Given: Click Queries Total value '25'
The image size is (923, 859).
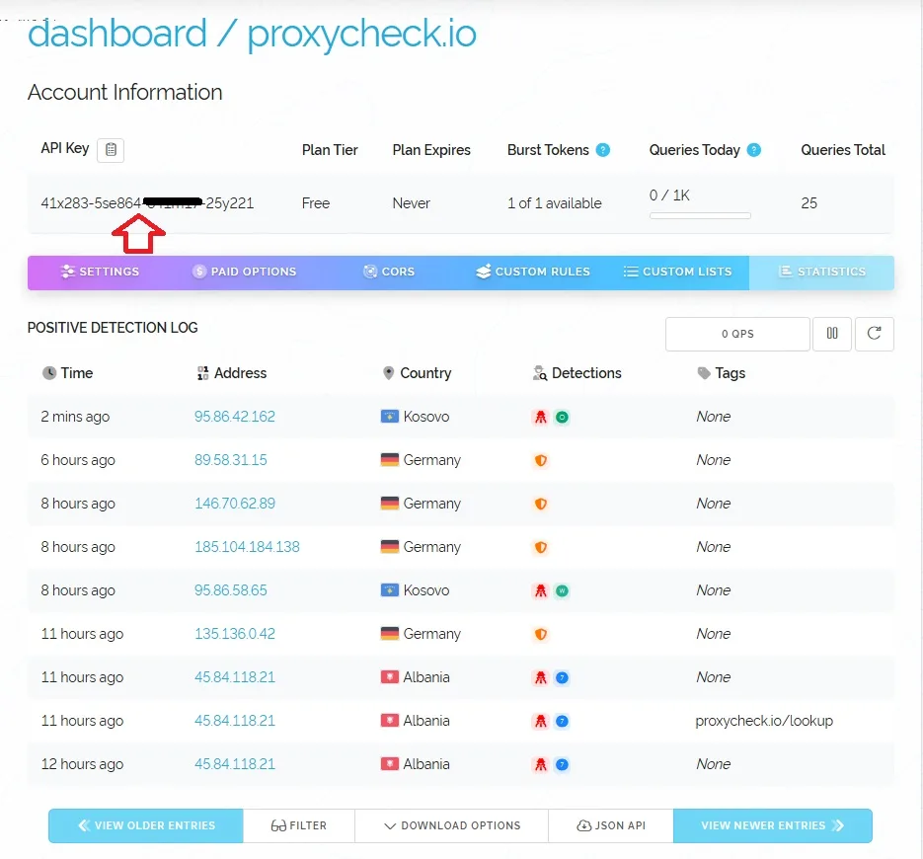Looking at the screenshot, I should tap(808, 203).
